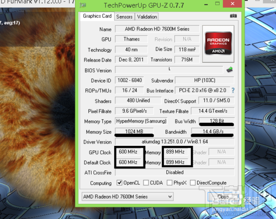Toggle the PhysX checkbox

[x=169, y=183]
